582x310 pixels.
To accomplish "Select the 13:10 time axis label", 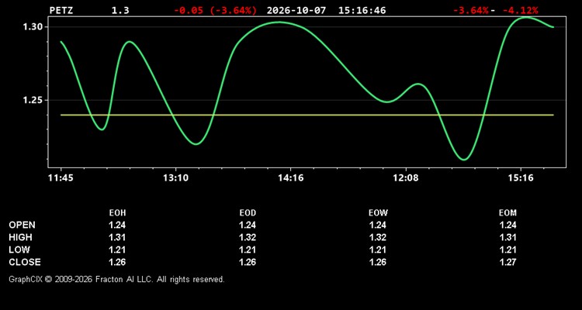I will [175, 178].
